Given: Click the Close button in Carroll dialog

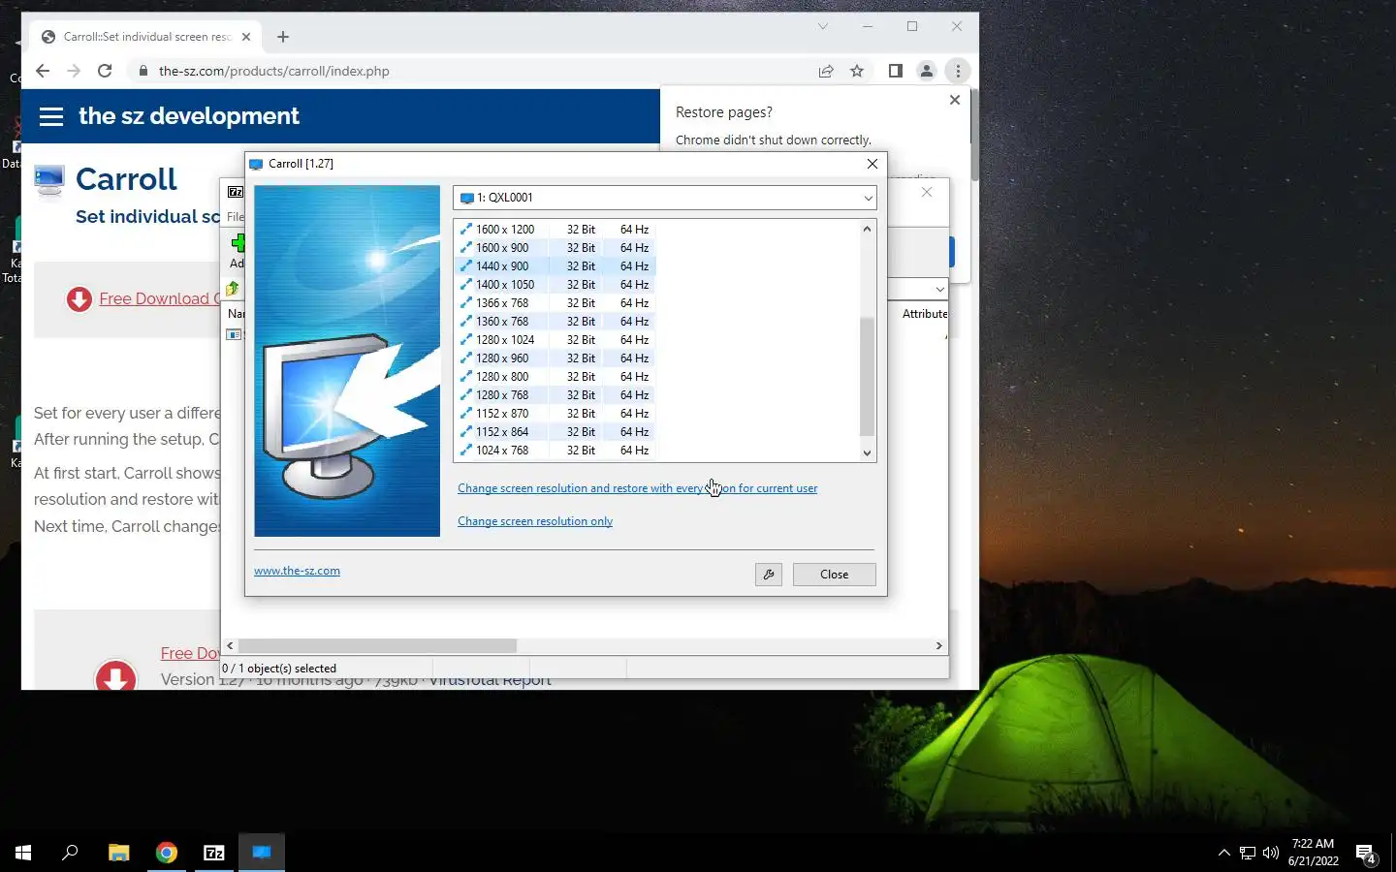Looking at the screenshot, I should (x=834, y=575).
